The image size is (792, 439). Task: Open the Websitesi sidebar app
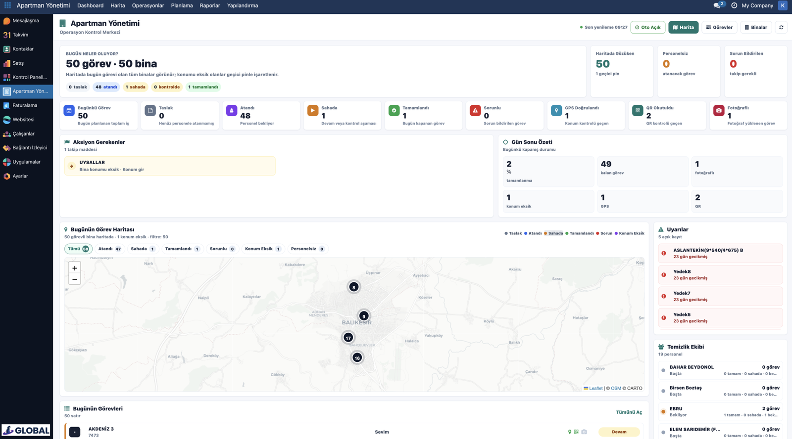coord(26,120)
